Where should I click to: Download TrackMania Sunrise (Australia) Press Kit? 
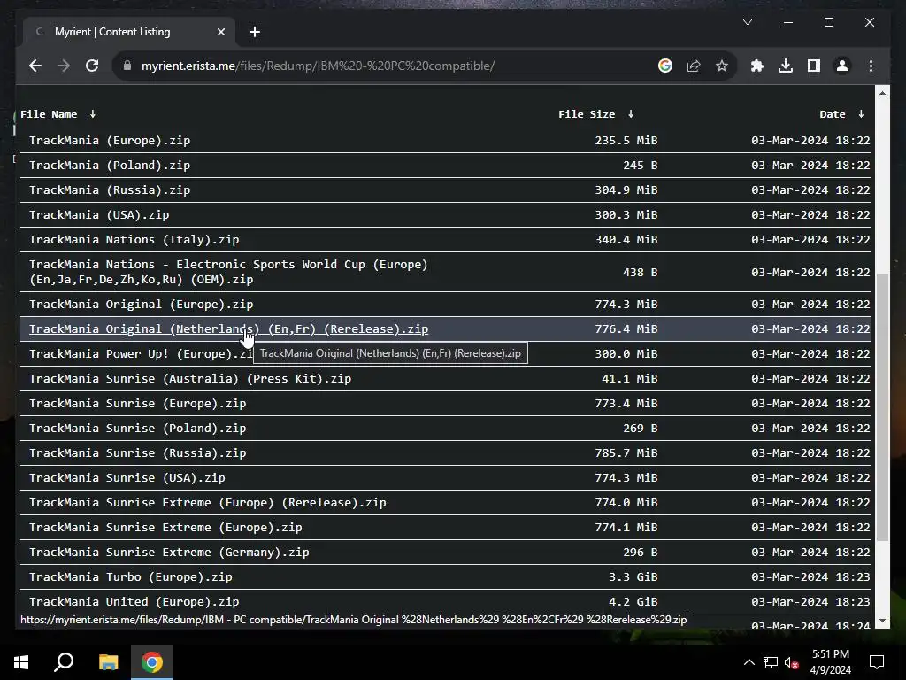[x=190, y=379]
